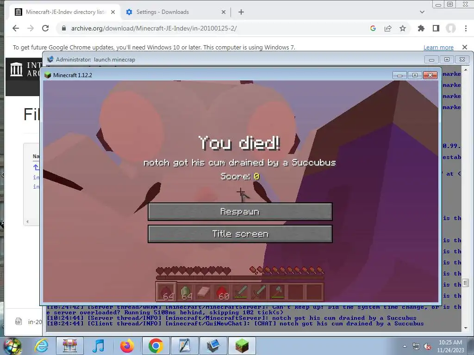Viewport: 474px width, 355px height.
Task: Select hotbar slot showing 60 items
Action: point(222,292)
